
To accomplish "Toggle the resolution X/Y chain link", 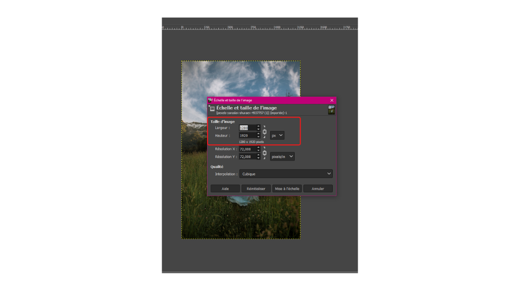I will [x=264, y=153].
